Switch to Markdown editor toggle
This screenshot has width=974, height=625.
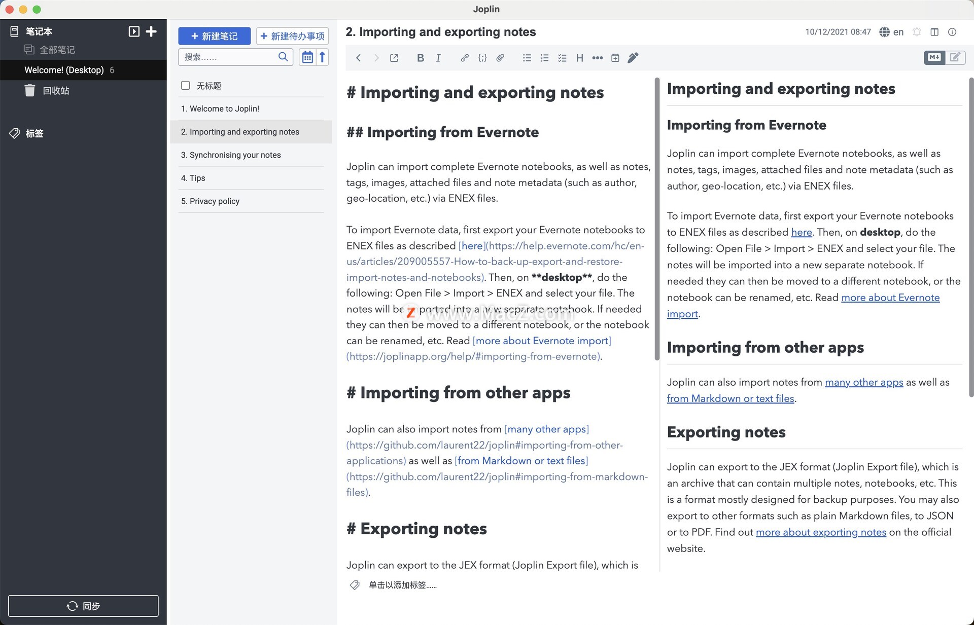click(x=934, y=57)
